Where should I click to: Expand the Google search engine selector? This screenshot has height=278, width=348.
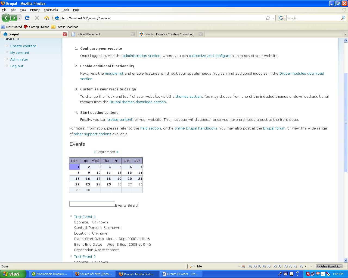282,18
